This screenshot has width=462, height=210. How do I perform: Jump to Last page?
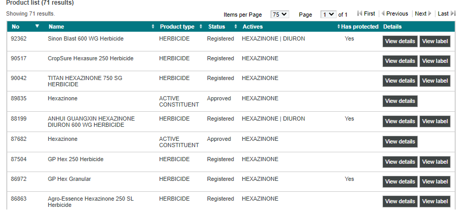[x=446, y=14]
